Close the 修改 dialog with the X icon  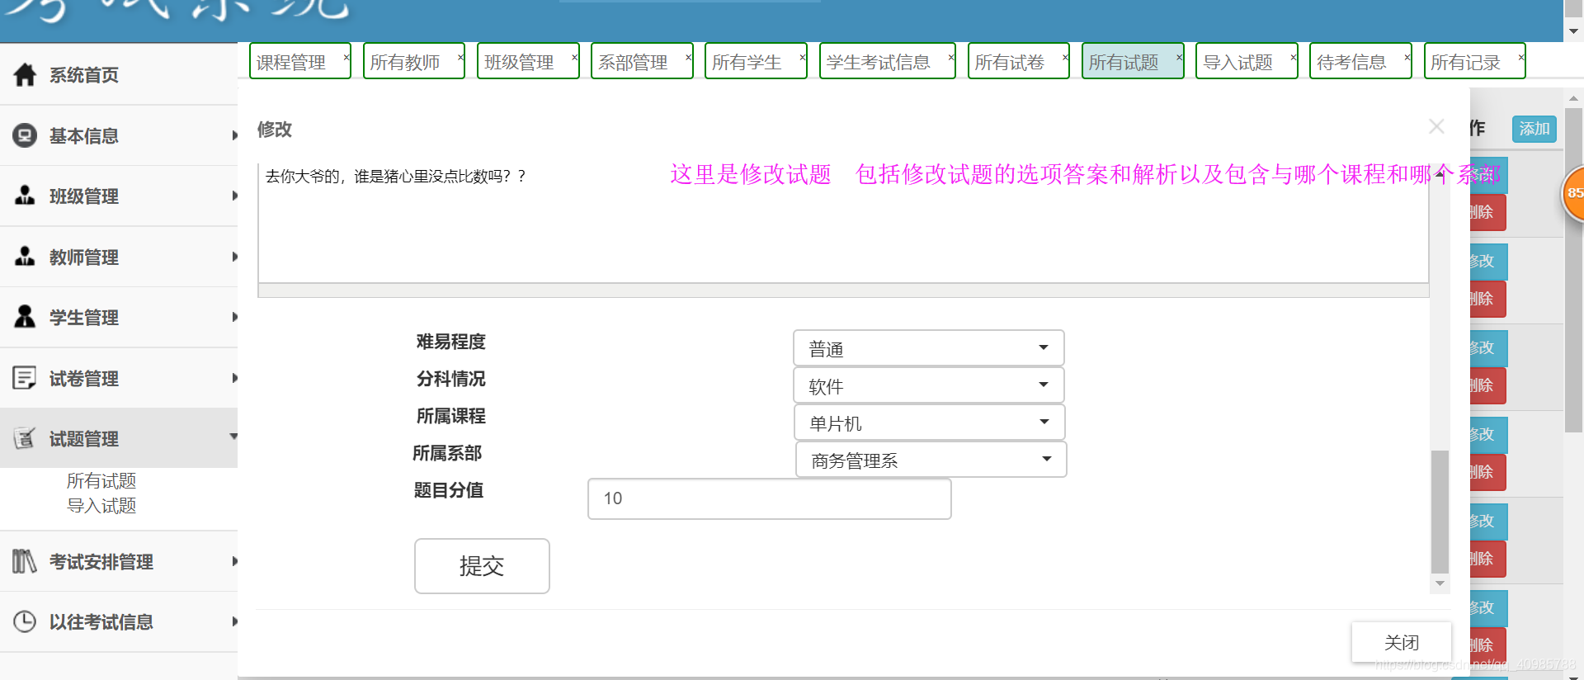point(1436,126)
